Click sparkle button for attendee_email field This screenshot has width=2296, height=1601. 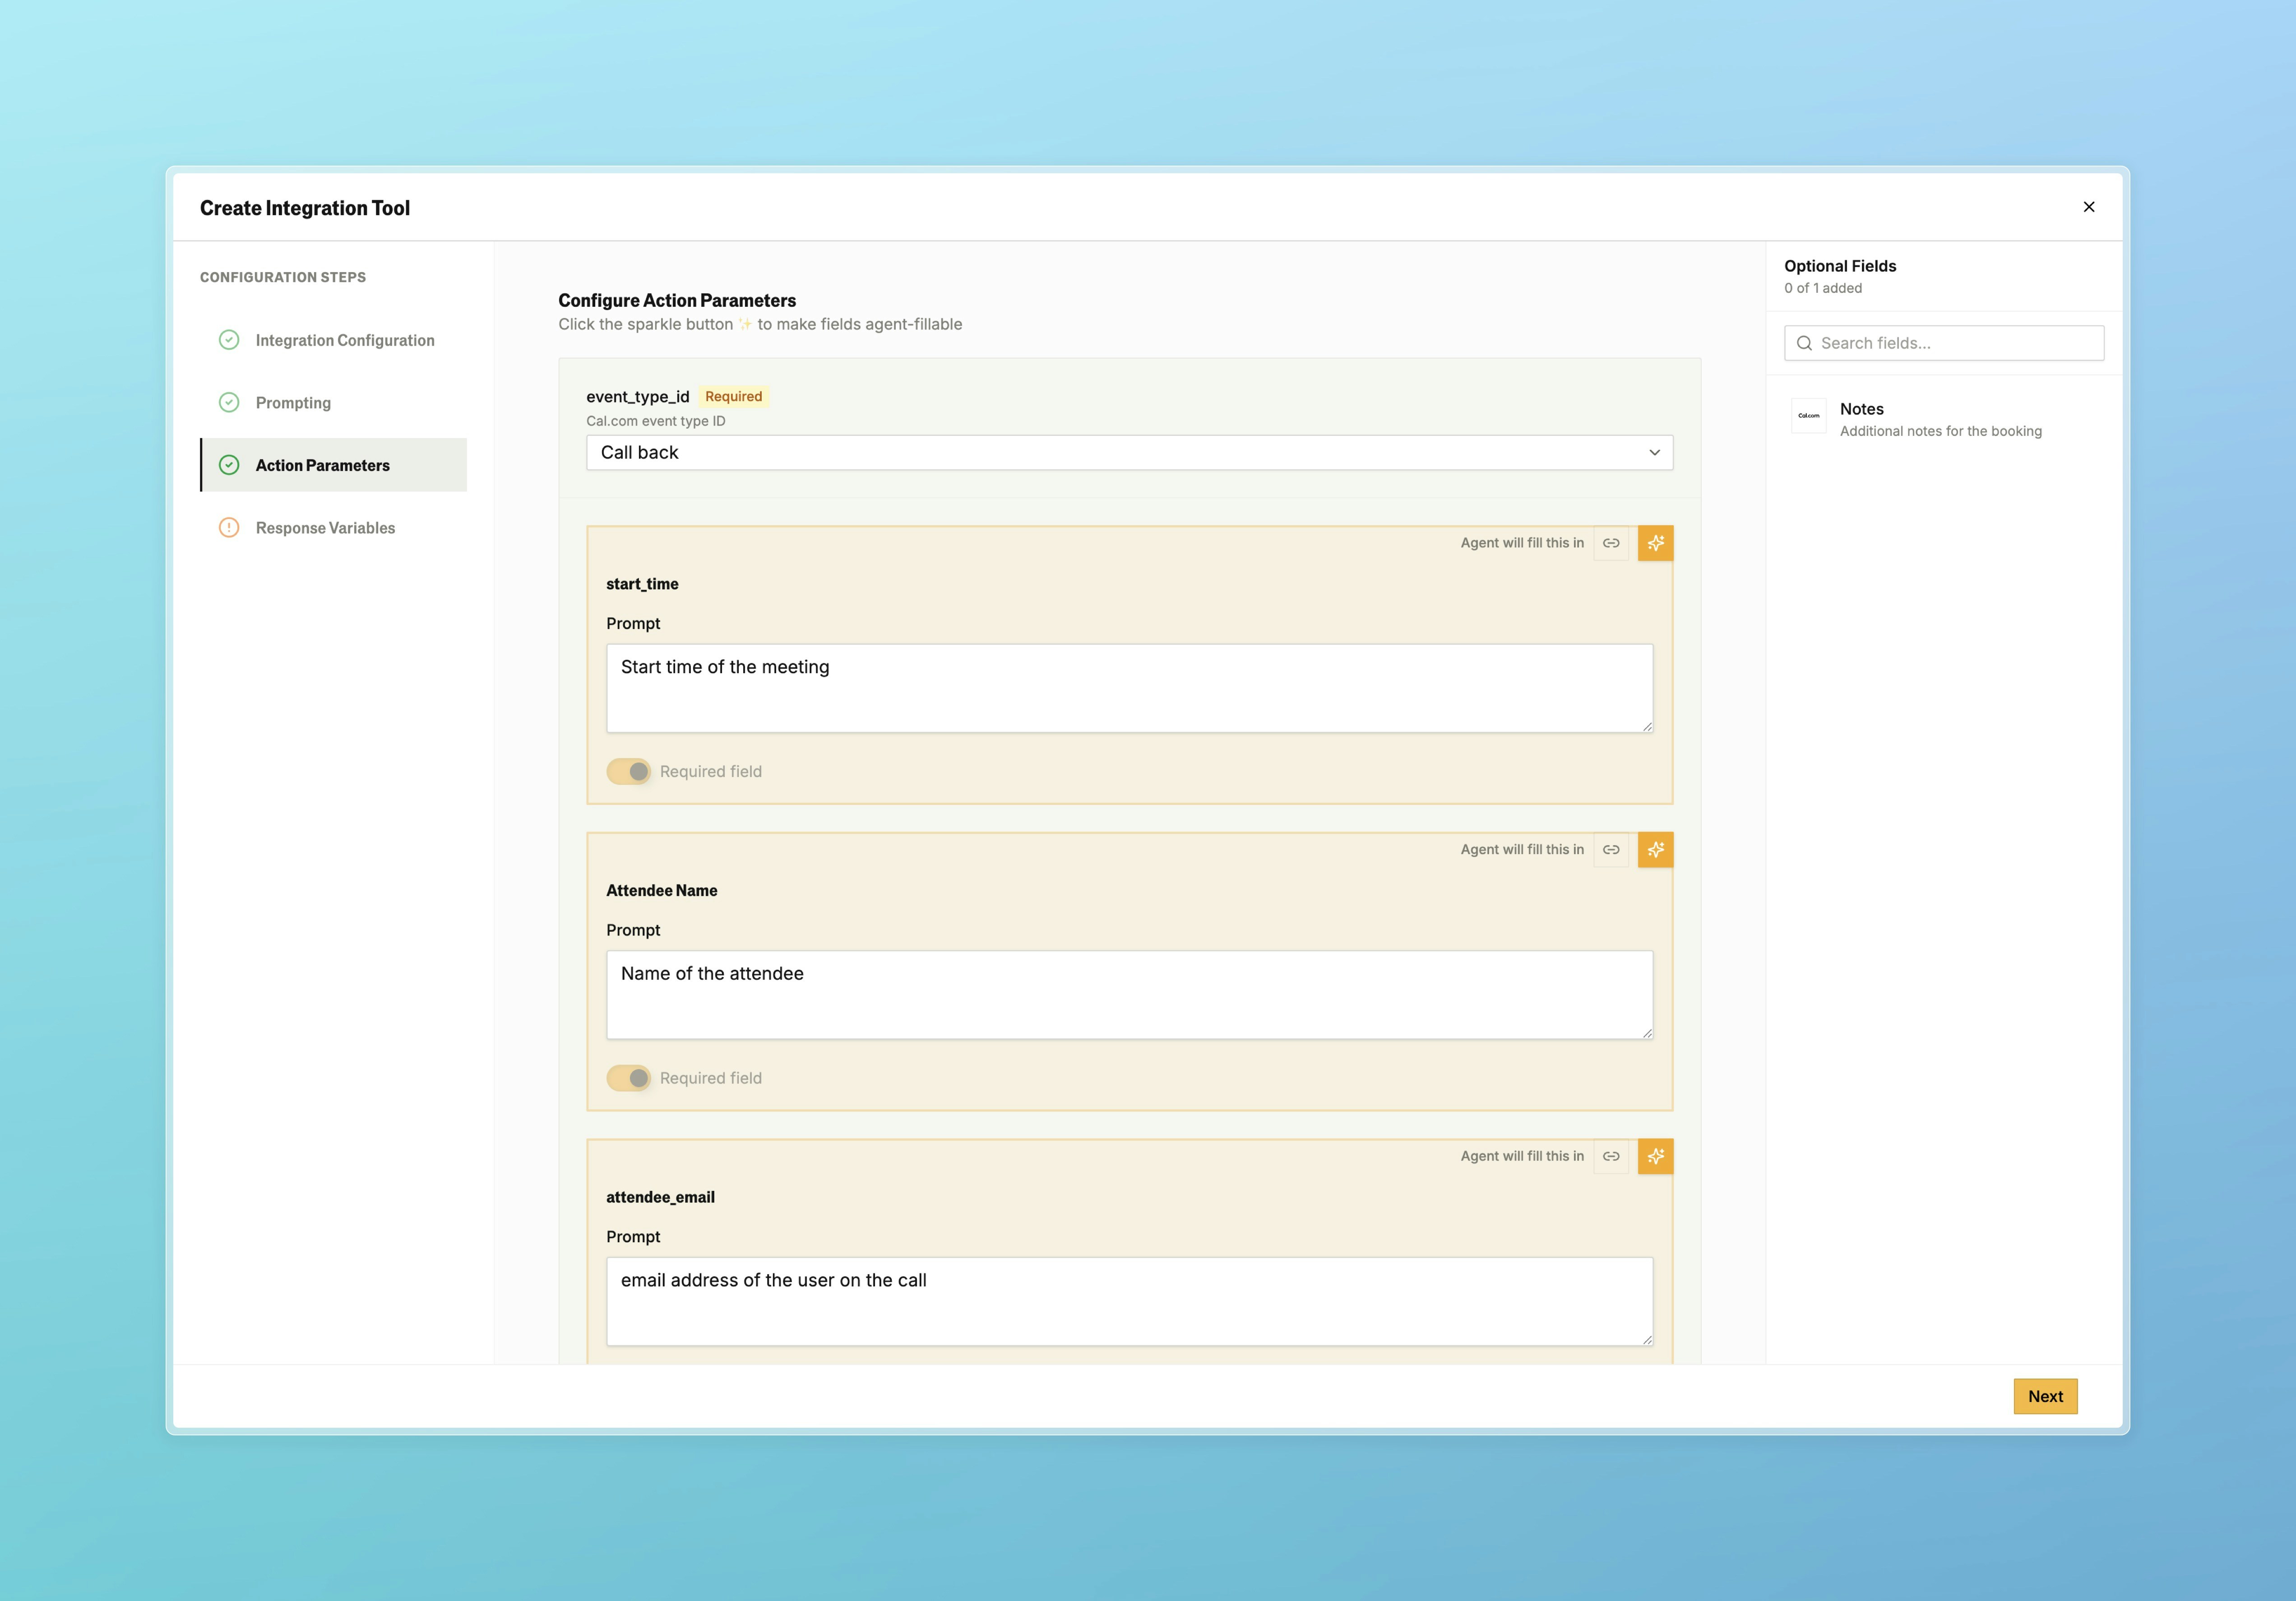tap(1655, 1156)
